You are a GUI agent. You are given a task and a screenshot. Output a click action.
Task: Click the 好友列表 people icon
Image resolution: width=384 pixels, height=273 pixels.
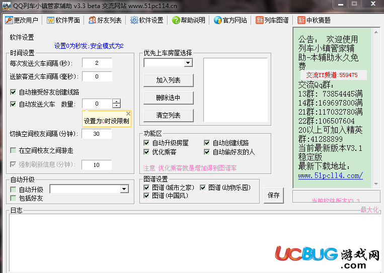point(92,20)
